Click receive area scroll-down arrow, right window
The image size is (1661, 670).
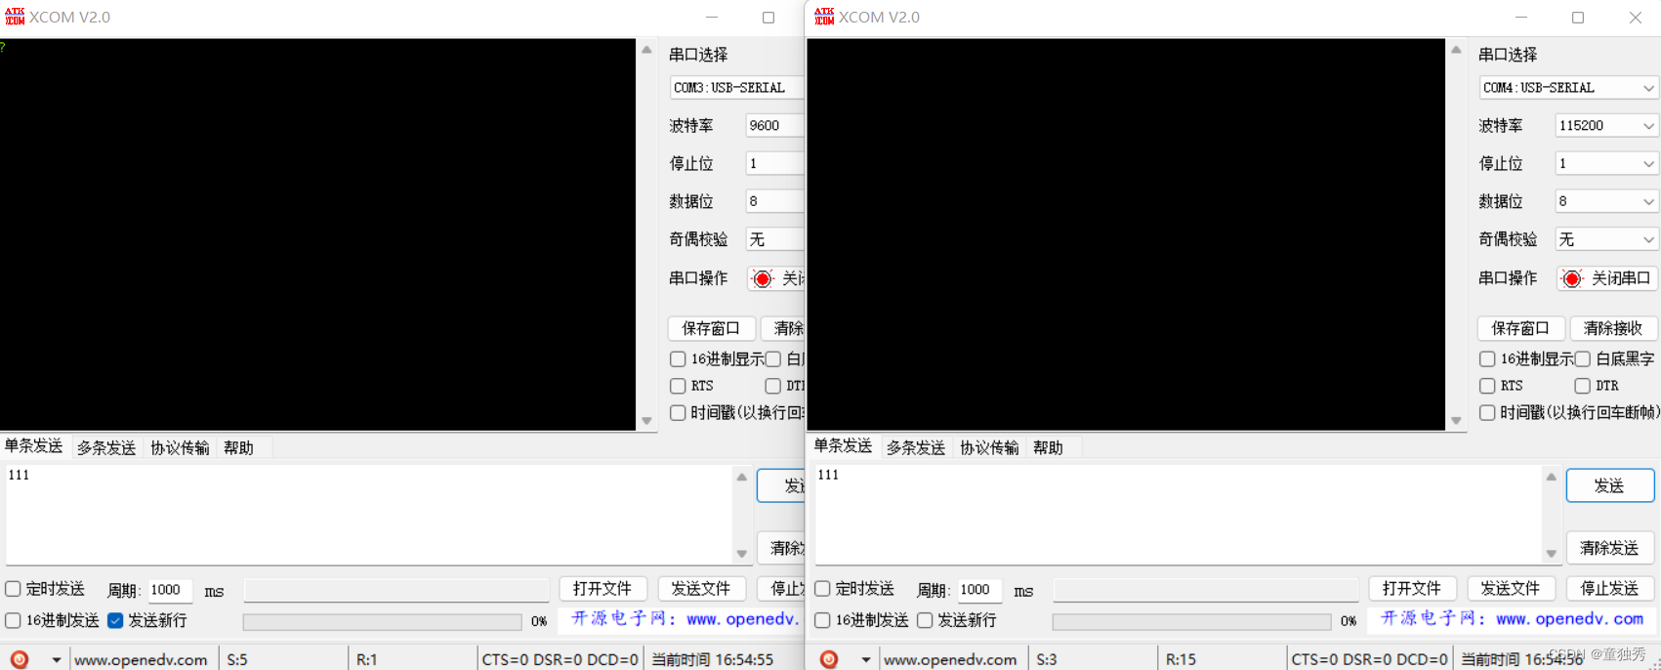tap(1456, 421)
